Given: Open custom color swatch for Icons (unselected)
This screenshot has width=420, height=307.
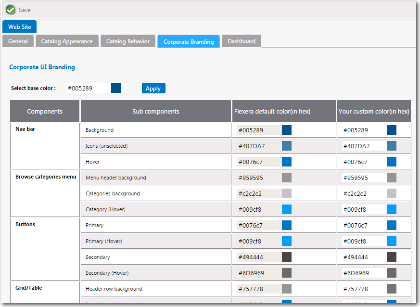Looking at the screenshot, I should click(x=392, y=146).
